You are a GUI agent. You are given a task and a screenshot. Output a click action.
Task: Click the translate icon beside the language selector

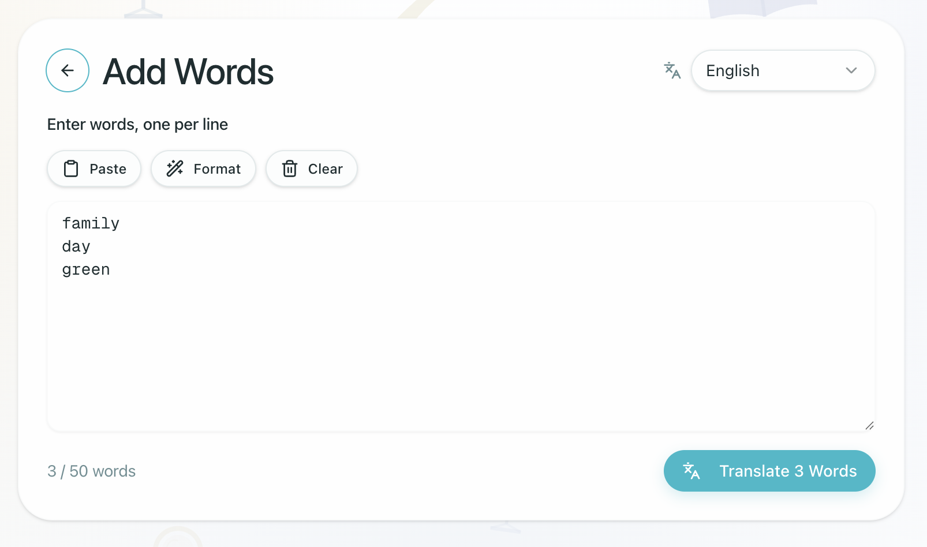[x=672, y=70]
